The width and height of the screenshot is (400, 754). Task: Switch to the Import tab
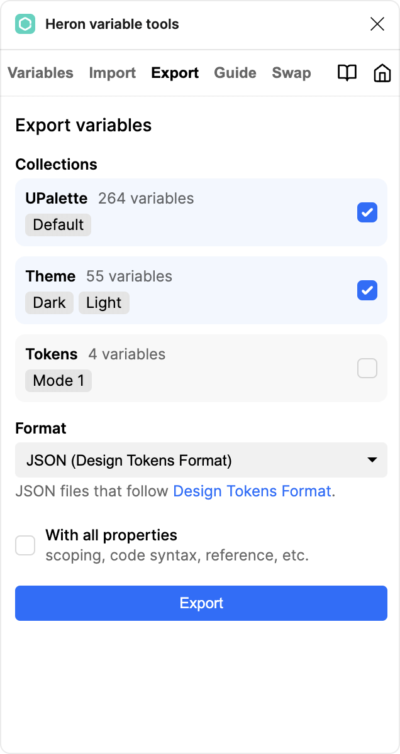[x=113, y=73]
